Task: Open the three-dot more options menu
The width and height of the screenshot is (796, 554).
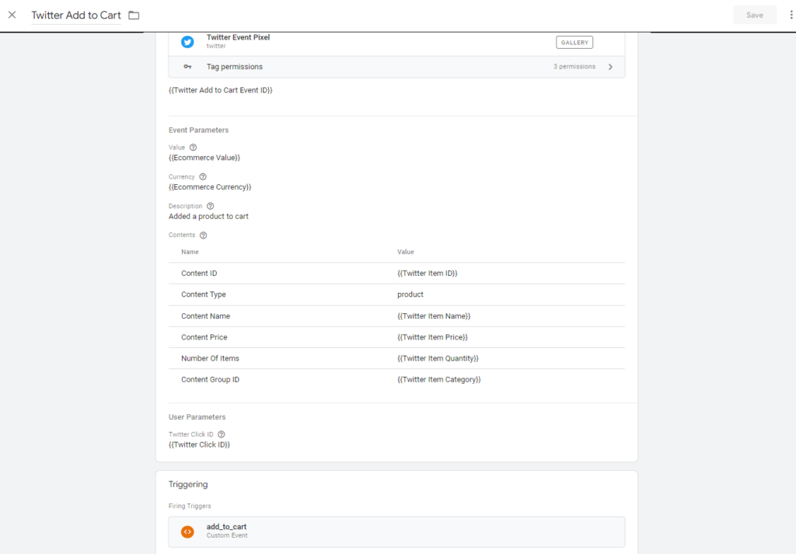Action: pyautogui.click(x=791, y=15)
